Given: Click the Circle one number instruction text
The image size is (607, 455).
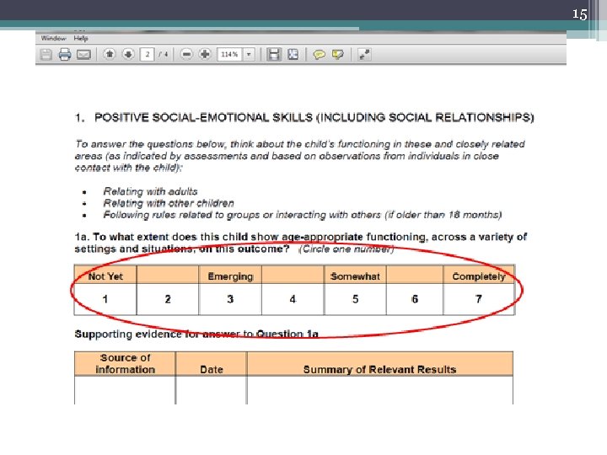Looking at the screenshot, I should coord(346,249).
